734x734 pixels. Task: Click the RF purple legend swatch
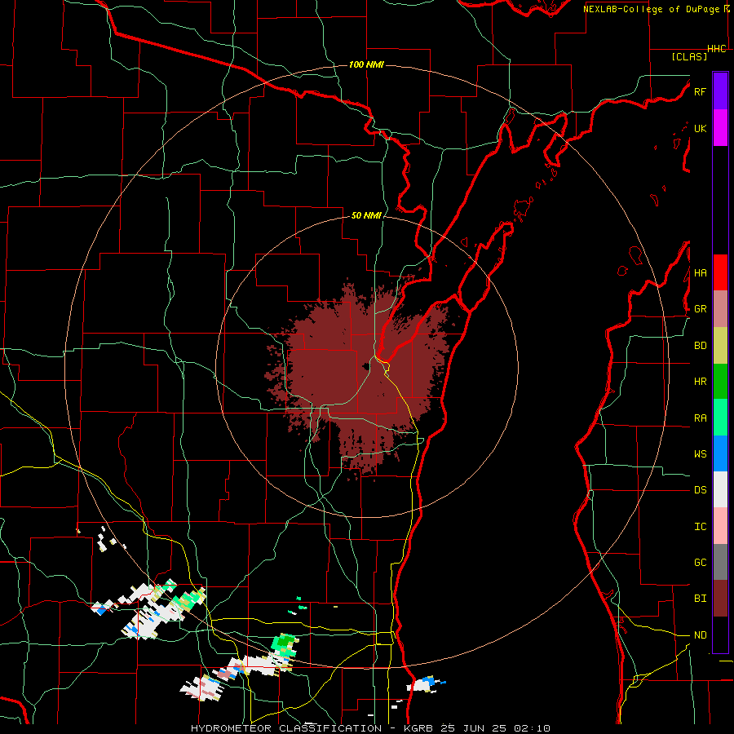(x=720, y=91)
